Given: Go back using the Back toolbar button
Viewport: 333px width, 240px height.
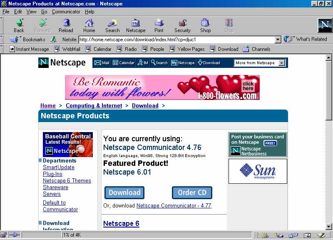Looking at the screenshot, I should [x=19, y=25].
